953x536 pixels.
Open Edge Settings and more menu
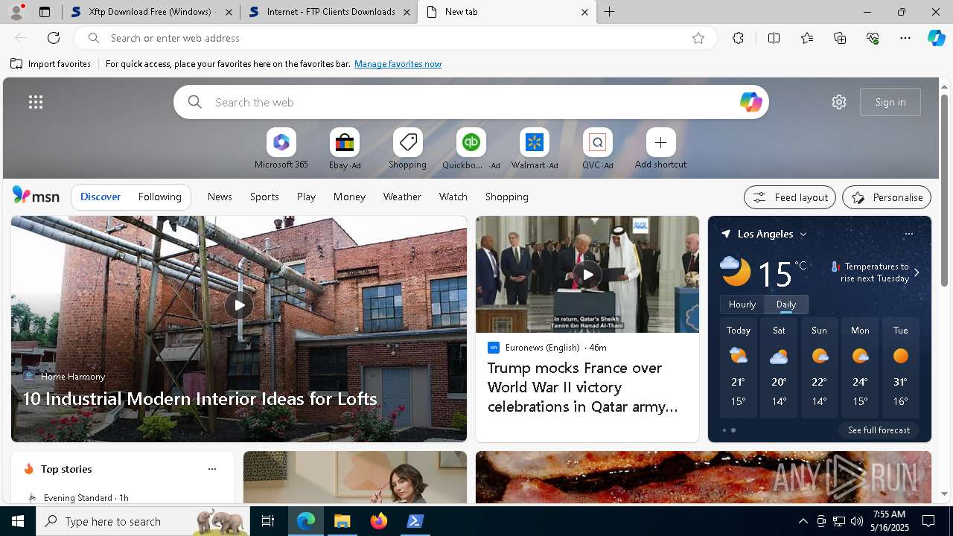(905, 38)
